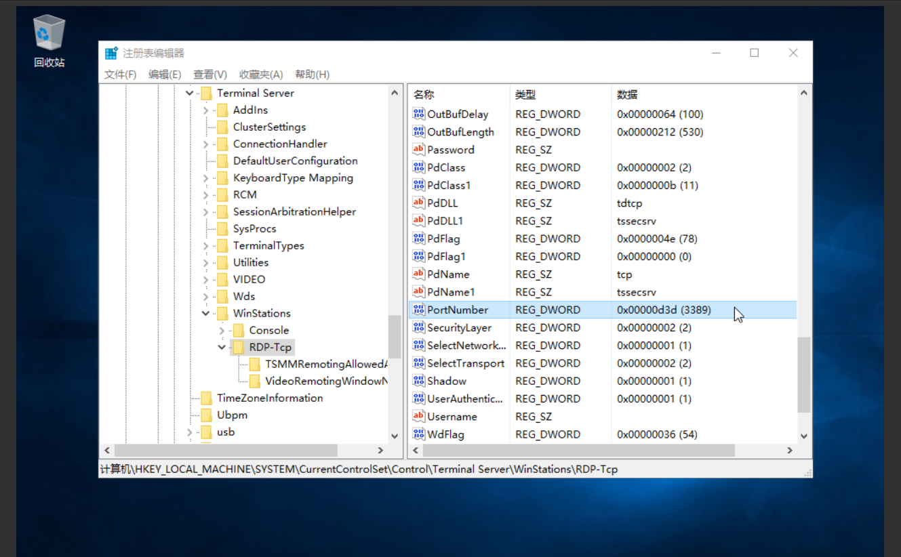Select the Ubpm key
The width and height of the screenshot is (901, 557).
(x=232, y=415)
